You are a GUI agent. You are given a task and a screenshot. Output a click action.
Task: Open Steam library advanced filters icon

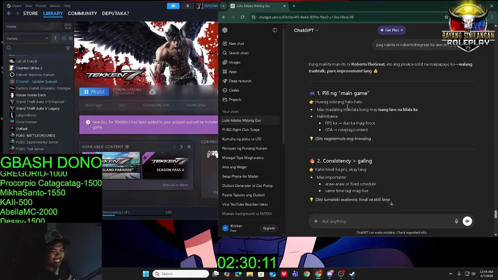68,48
